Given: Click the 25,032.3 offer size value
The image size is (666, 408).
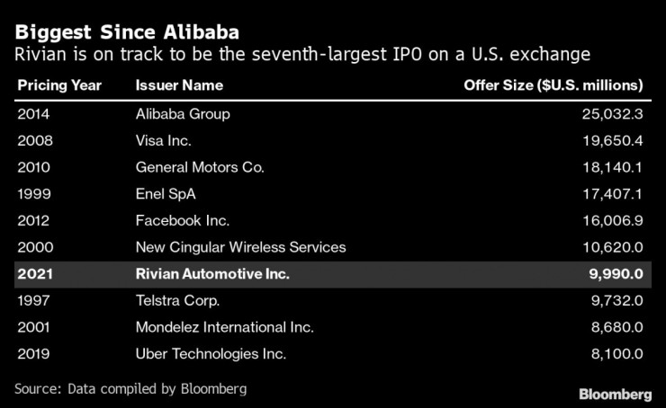Looking at the screenshot, I should click(610, 114).
